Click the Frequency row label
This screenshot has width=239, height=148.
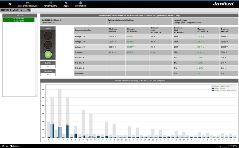point(79,52)
